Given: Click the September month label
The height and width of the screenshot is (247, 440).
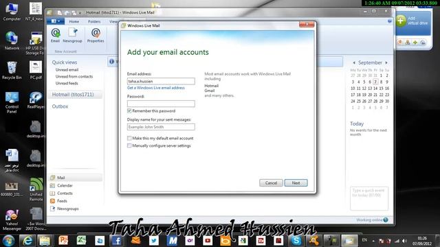Looking at the screenshot, I should (x=370, y=62).
